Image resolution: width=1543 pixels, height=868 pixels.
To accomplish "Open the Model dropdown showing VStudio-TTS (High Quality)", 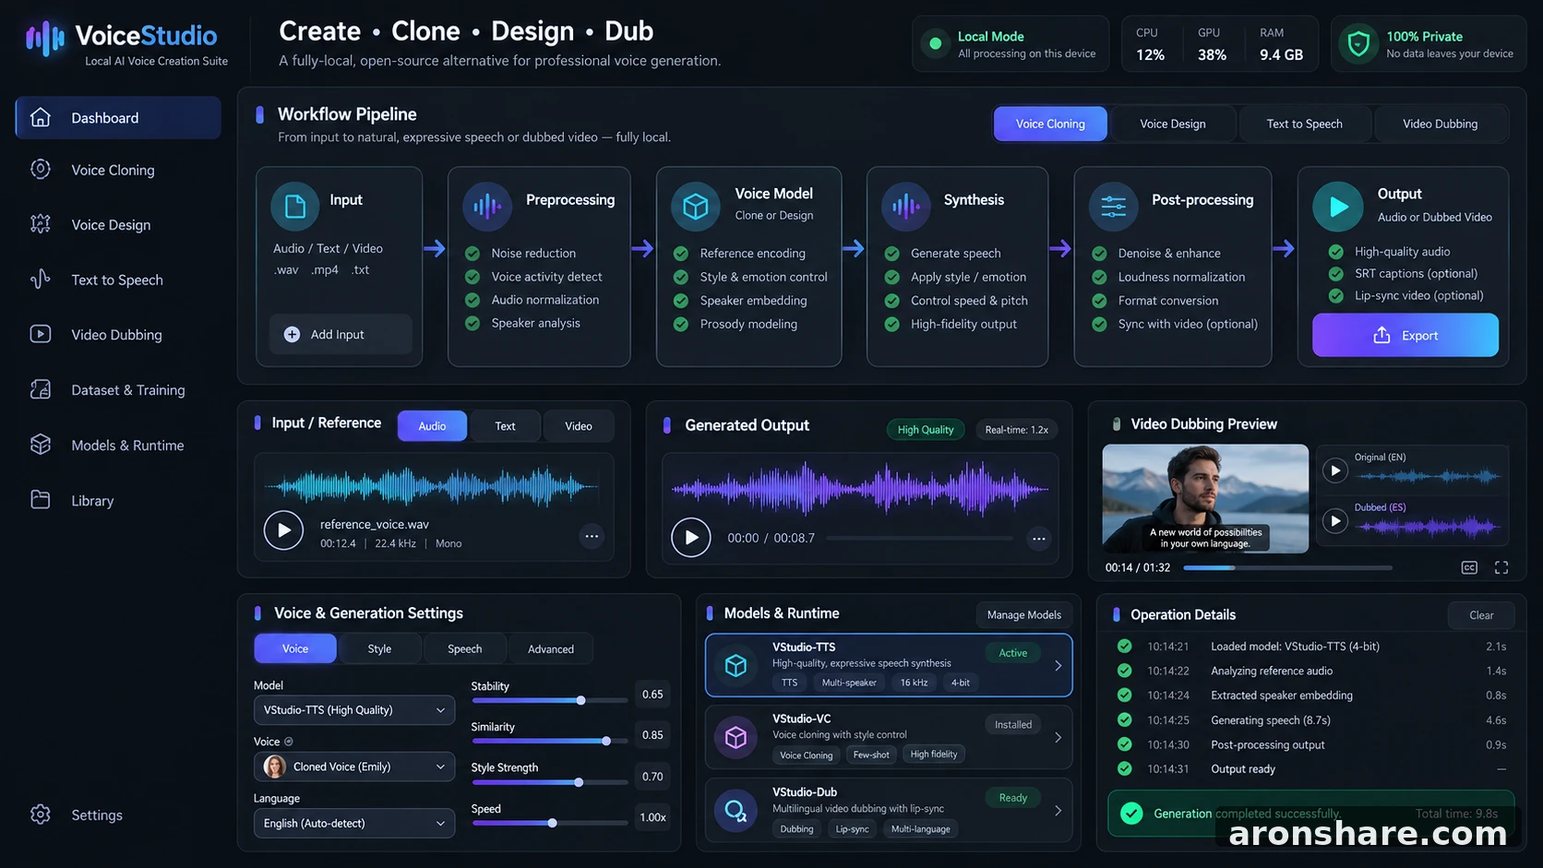I will click(354, 710).
